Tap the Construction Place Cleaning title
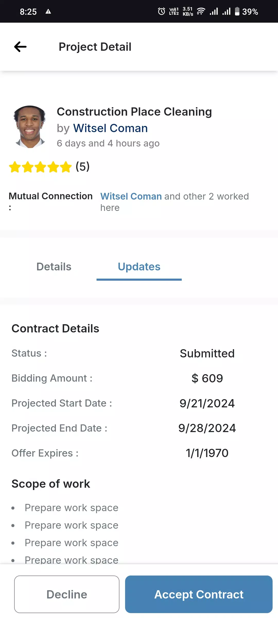 134,112
